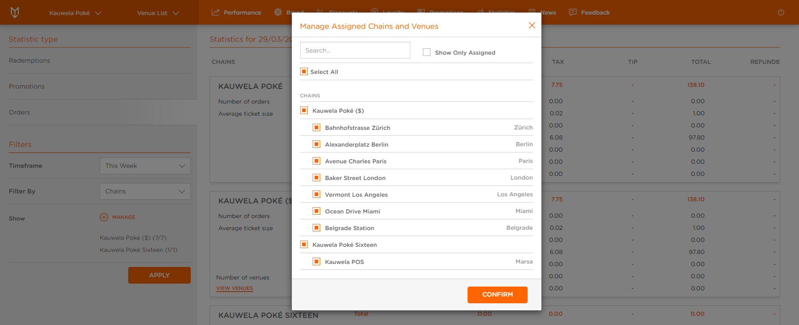Close the Manage Assigned Chains dialog

[532, 25]
